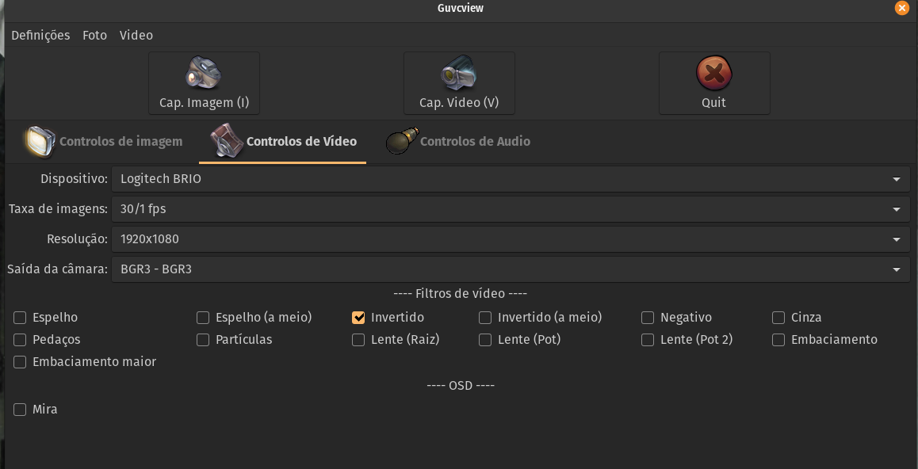Enable the Invertido (a meio) filter
The width and height of the screenshot is (918, 469).
coord(484,318)
